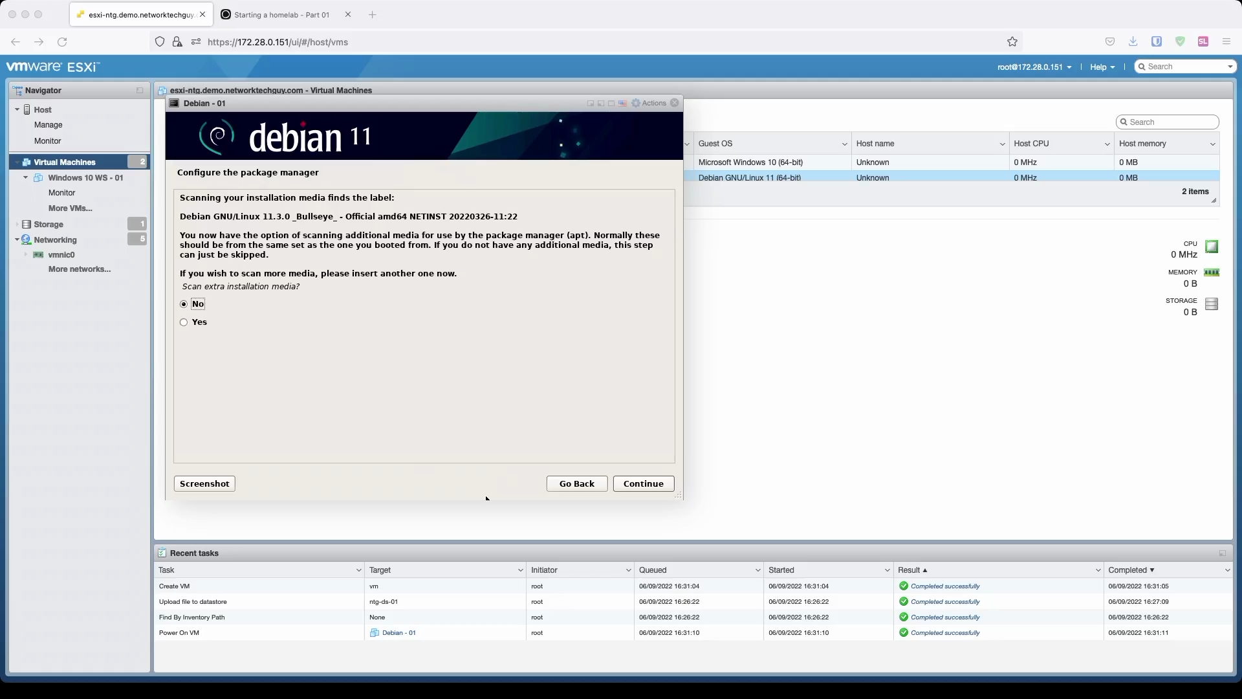Viewport: 1242px width, 699px height.
Task: Select the Yes radio button
Action: (184, 322)
